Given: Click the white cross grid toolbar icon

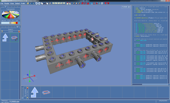Looking at the screenshot, I should [99, 3].
